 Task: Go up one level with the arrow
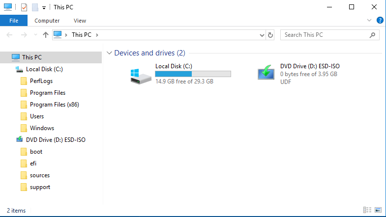coord(46,35)
